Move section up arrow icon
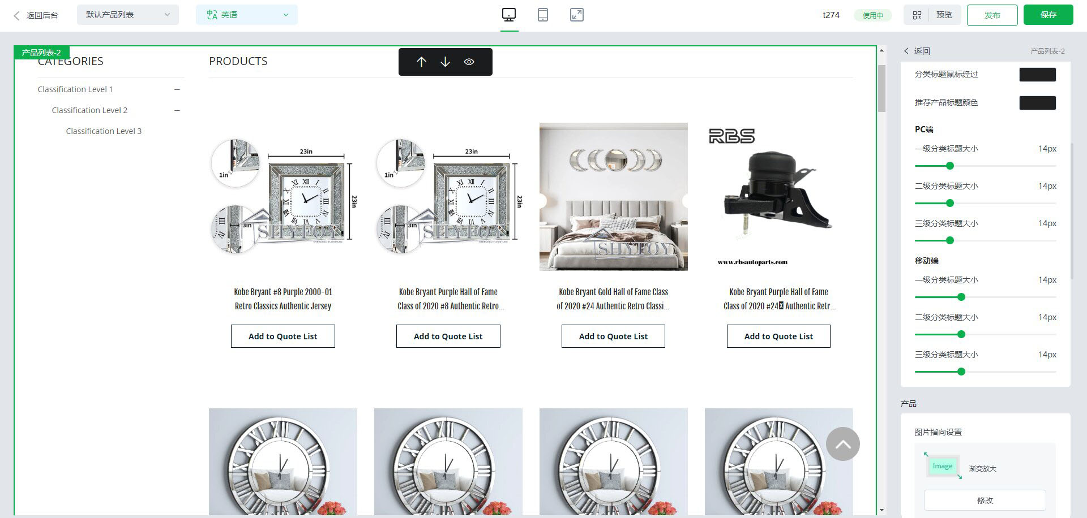This screenshot has width=1087, height=518. [x=421, y=62]
